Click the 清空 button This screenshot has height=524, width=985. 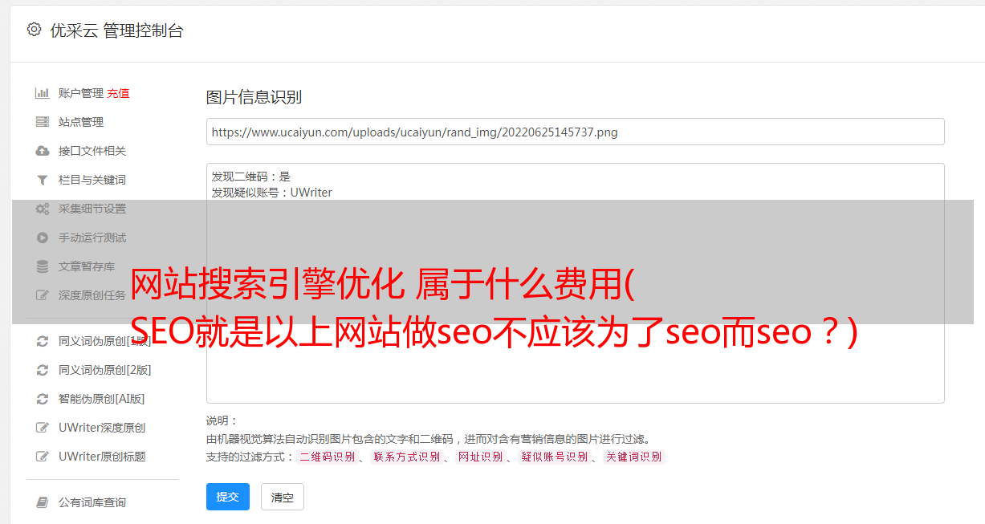[283, 497]
